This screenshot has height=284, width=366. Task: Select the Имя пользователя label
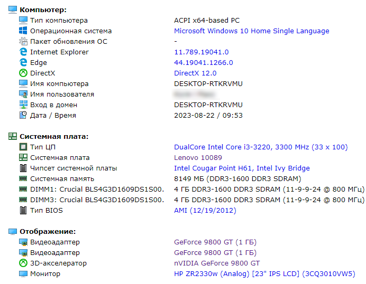[62, 94]
